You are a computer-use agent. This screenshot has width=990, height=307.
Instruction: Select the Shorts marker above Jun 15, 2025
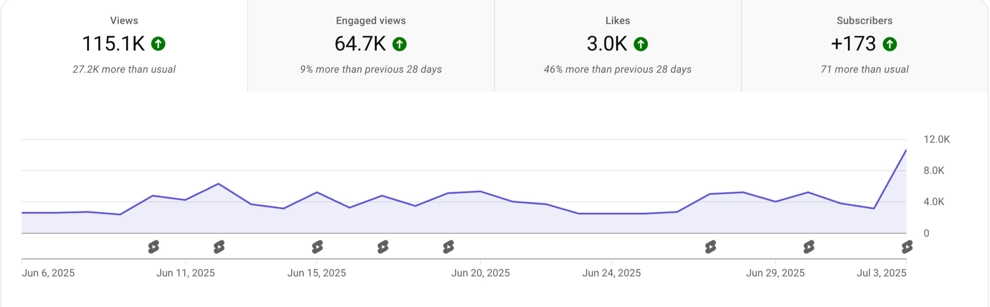click(x=317, y=247)
